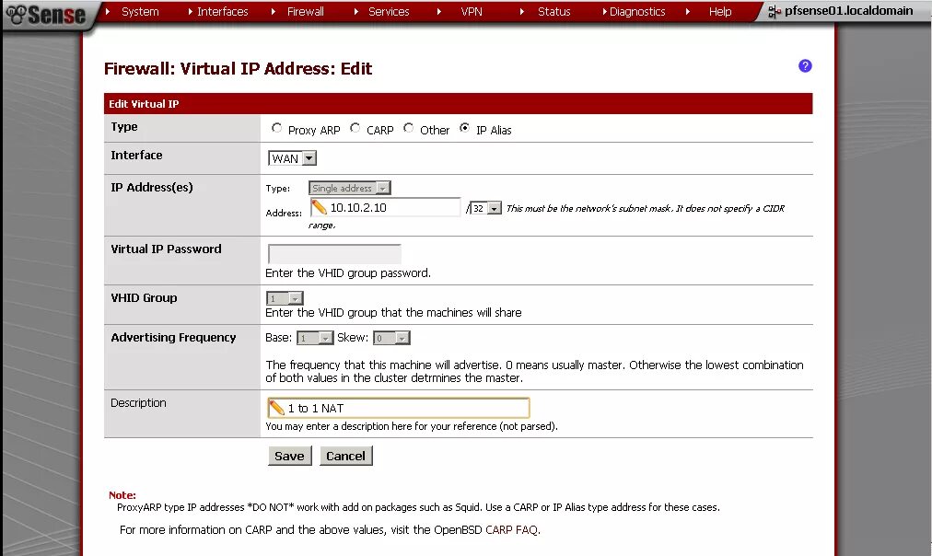Click the Virtual IP Password label
The height and width of the screenshot is (556, 932).
pos(166,249)
